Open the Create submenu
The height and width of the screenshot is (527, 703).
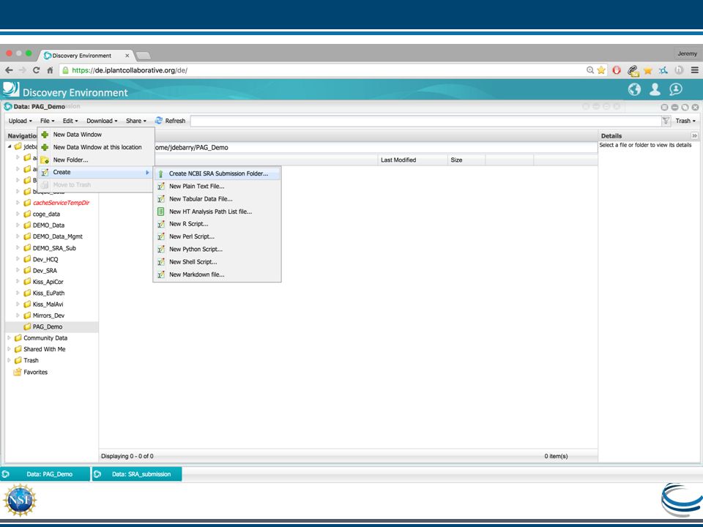[x=97, y=172]
